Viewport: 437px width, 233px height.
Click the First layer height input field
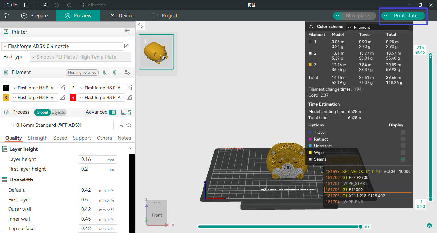[x=98, y=169]
